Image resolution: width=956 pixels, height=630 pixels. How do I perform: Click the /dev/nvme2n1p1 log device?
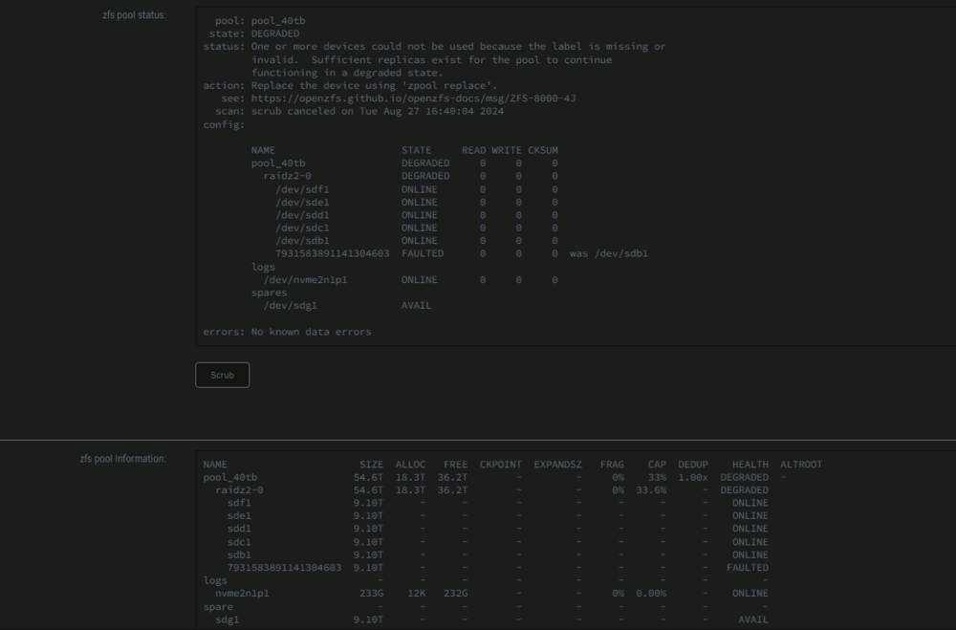pyautogui.click(x=305, y=279)
